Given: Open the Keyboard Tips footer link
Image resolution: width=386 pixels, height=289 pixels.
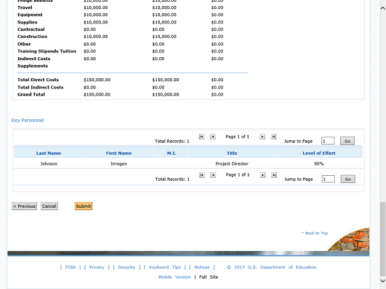Looking at the screenshot, I should 165,267.
